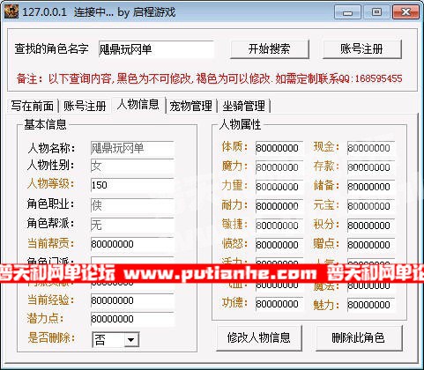Focus the 查找的角色名字 search field
Image resolution: width=424 pixels, height=370 pixels.
point(156,49)
